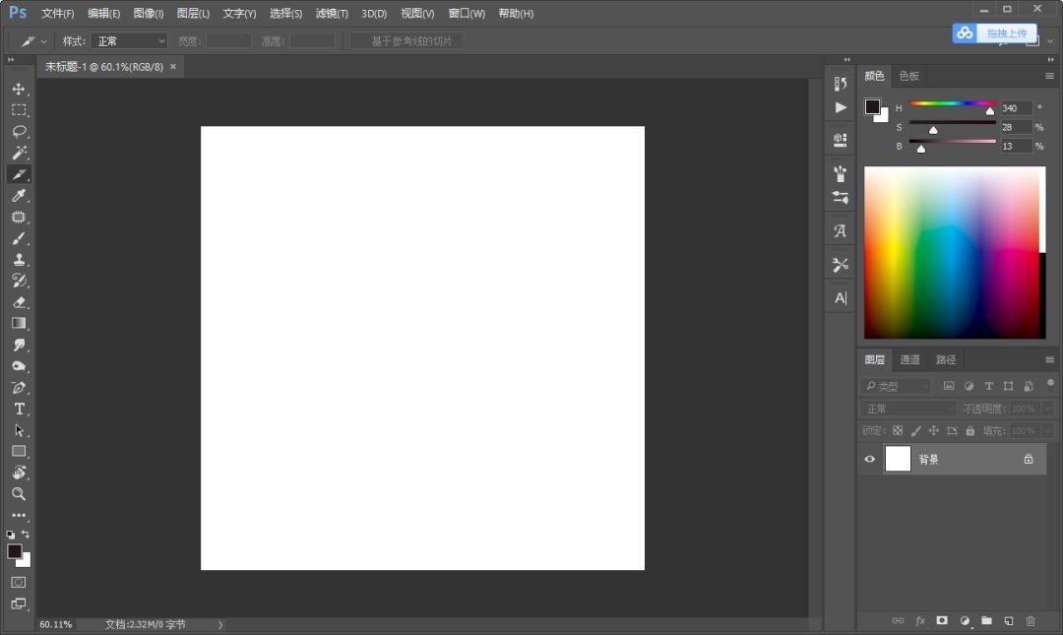Image resolution: width=1063 pixels, height=635 pixels.
Task: Switch to the 路径 paths tab
Action: coord(946,359)
